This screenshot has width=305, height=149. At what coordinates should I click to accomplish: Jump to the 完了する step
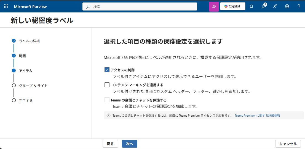pos(26,101)
